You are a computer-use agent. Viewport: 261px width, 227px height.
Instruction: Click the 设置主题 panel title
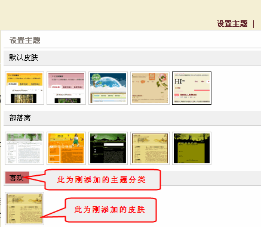[x=25, y=41]
